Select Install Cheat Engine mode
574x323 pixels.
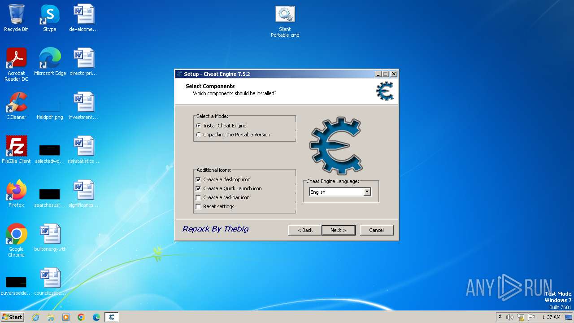[222, 126]
